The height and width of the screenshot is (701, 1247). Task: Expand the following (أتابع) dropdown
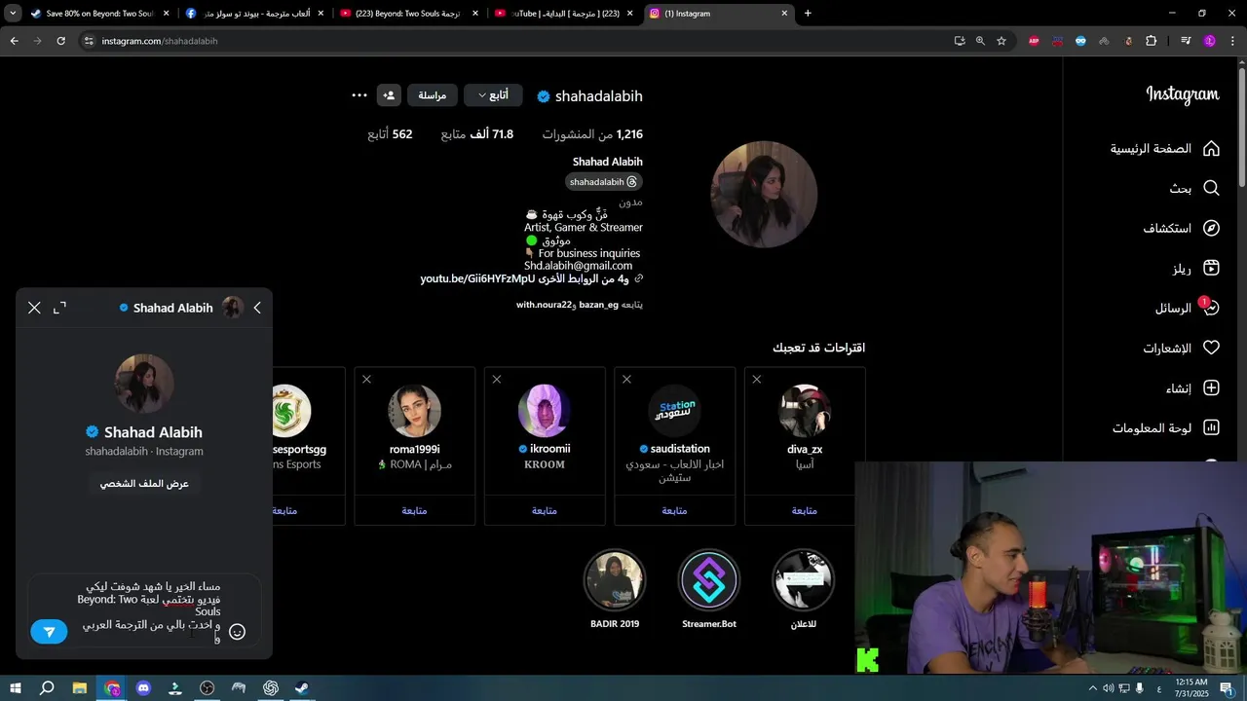tap(493, 95)
